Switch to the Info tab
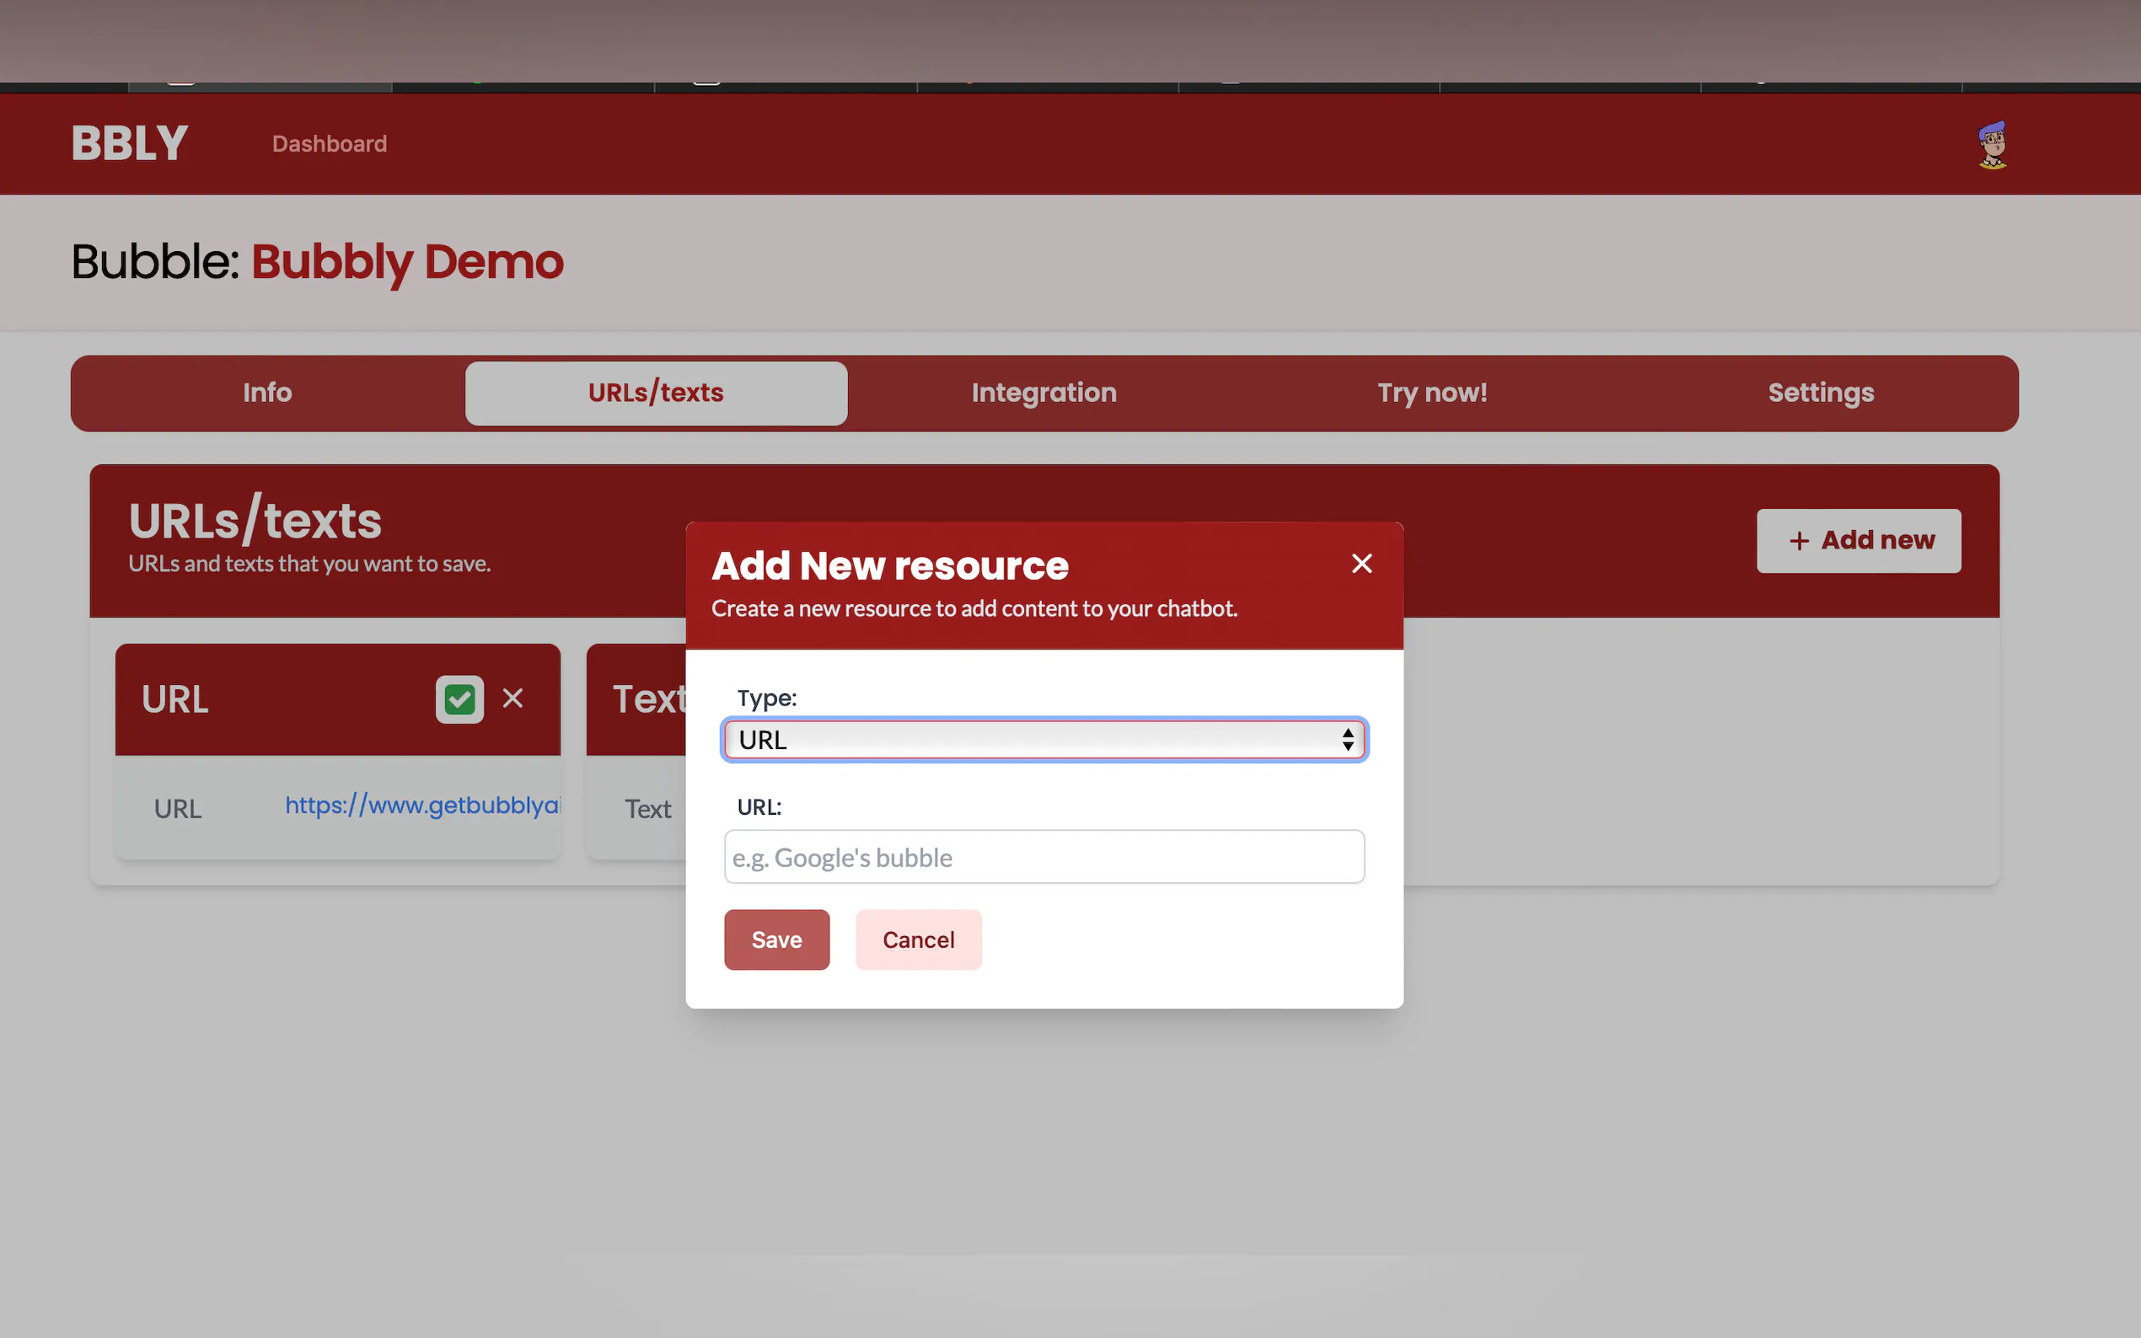Image resolution: width=2141 pixels, height=1338 pixels. (x=267, y=393)
